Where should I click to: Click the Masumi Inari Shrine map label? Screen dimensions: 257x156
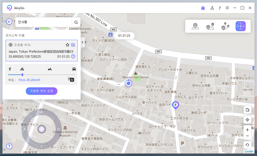tap(136, 77)
